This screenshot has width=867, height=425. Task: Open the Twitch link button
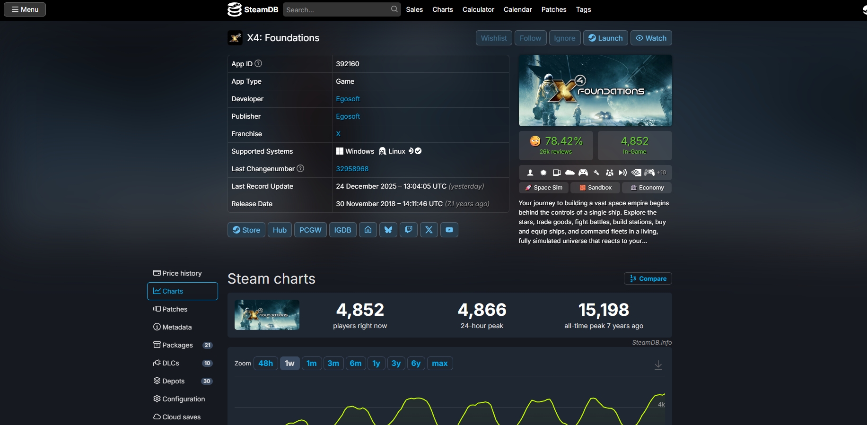click(x=409, y=230)
